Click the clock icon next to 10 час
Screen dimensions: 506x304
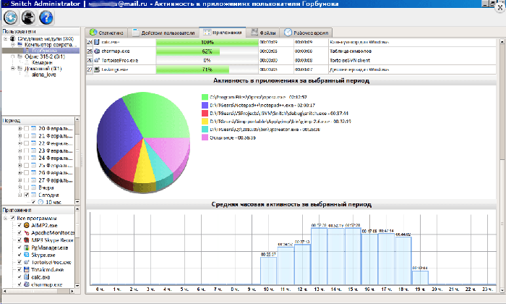(x=40, y=202)
